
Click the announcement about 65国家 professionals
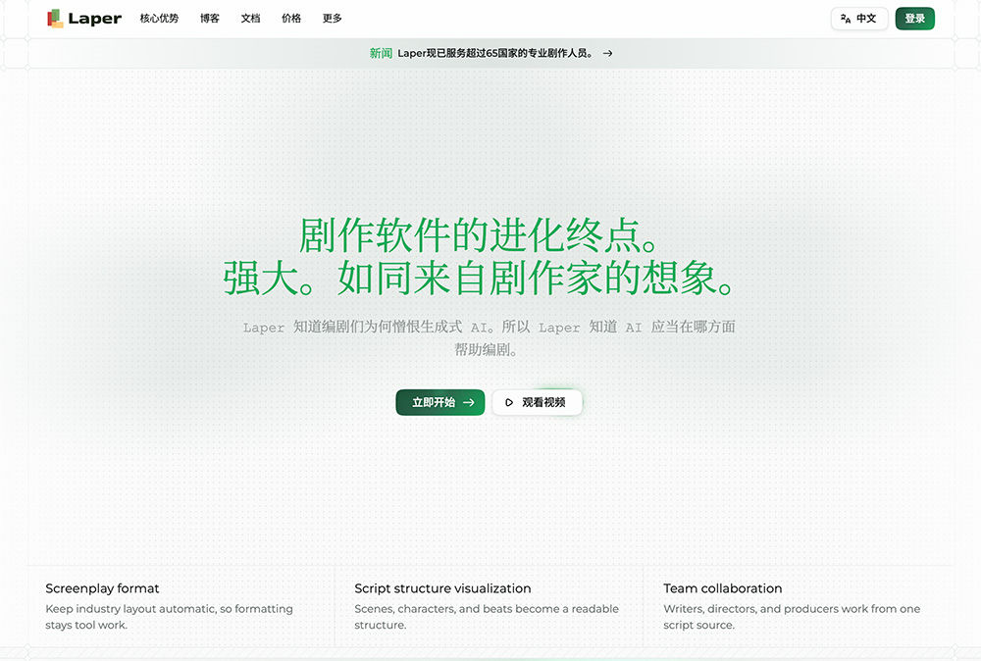coord(494,54)
